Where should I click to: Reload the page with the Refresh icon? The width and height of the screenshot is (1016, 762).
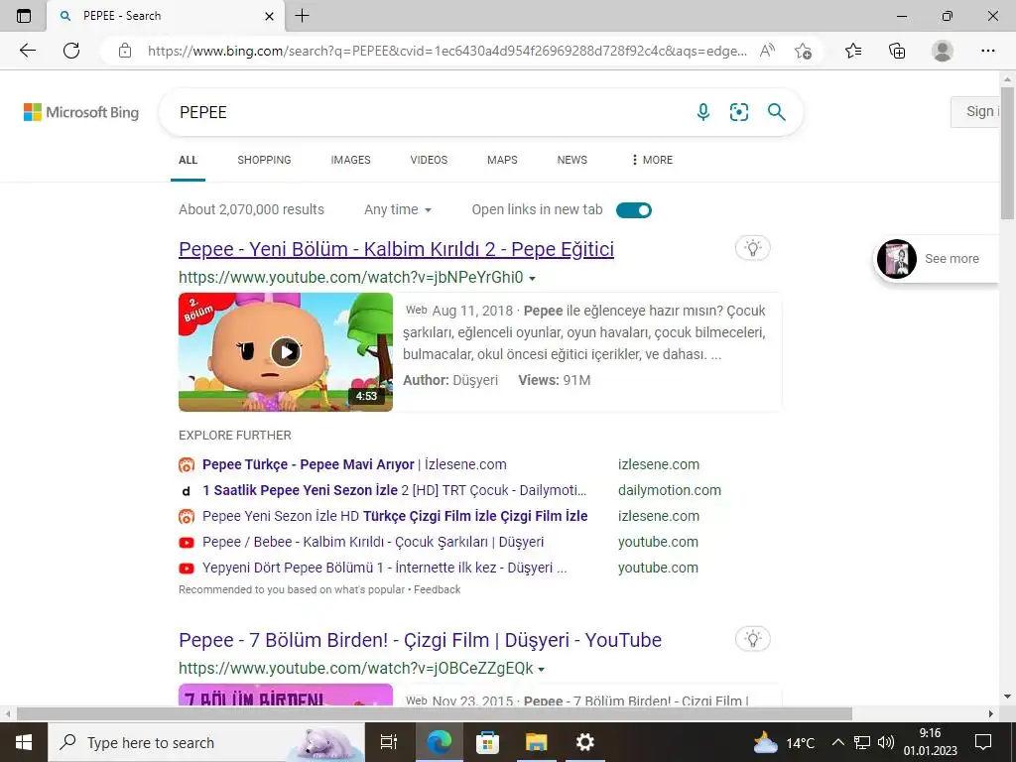pyautogui.click(x=71, y=51)
